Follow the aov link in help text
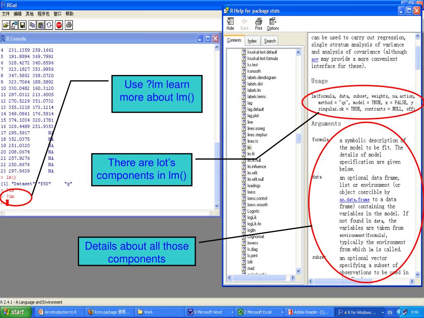The height and width of the screenshot is (318, 424). point(315,59)
